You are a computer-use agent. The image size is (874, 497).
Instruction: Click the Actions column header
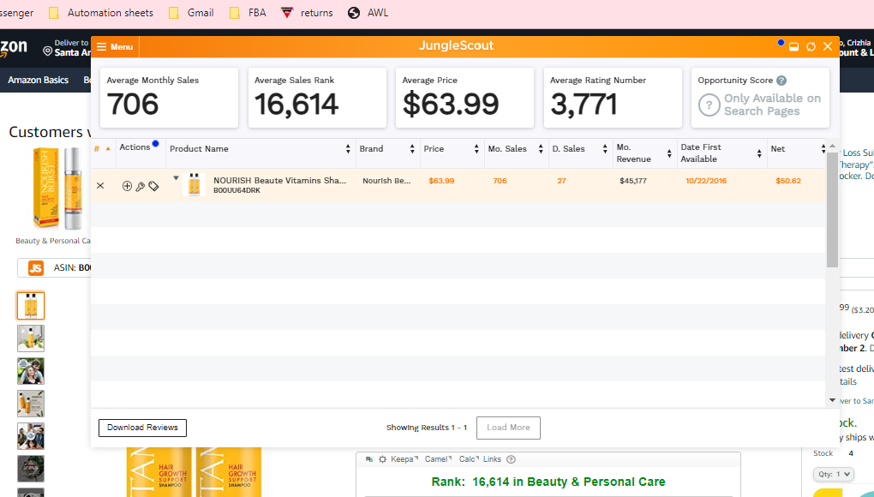pos(135,147)
